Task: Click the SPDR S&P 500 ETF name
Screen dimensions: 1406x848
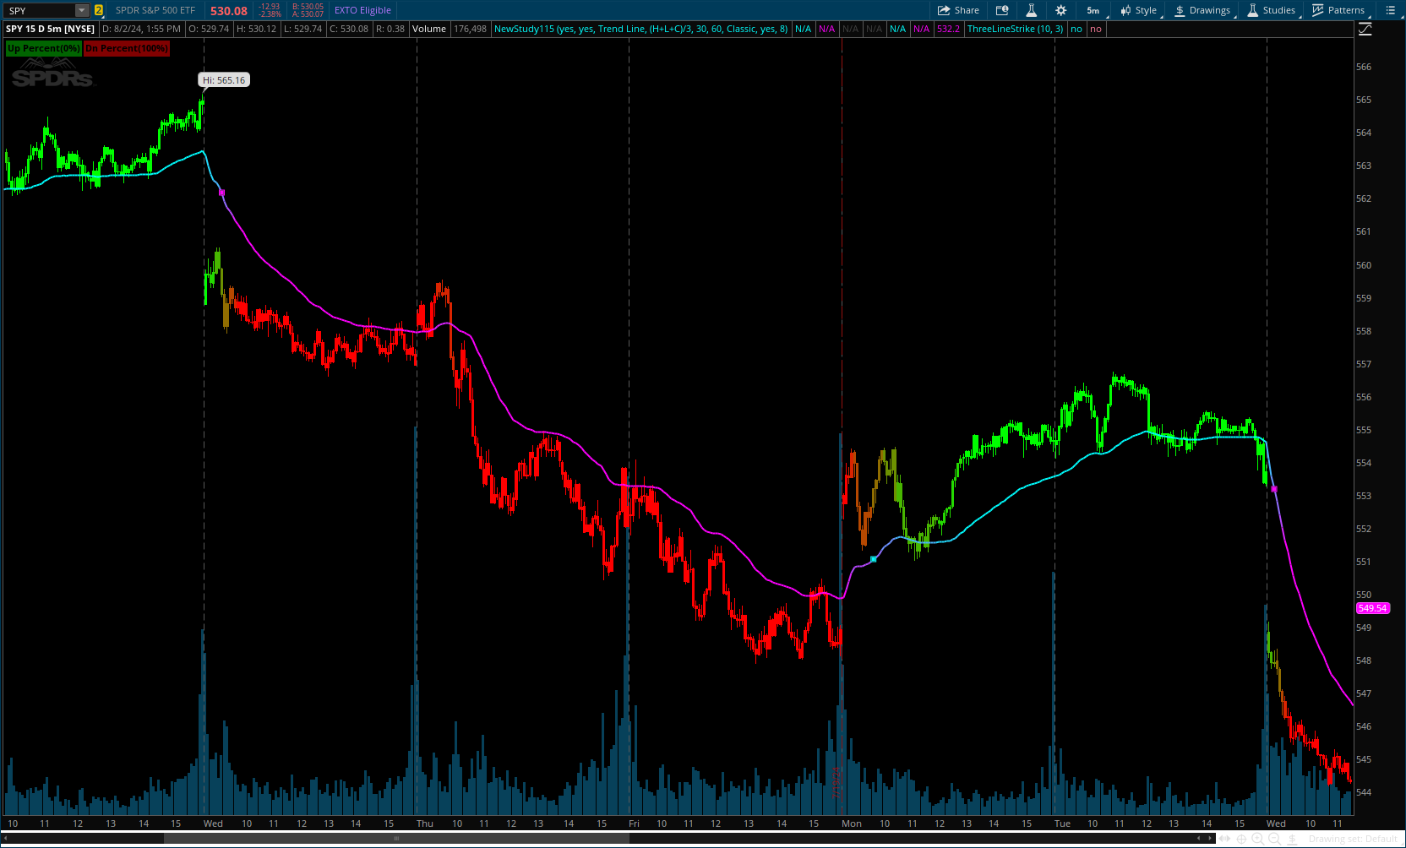Action: pyautogui.click(x=155, y=11)
